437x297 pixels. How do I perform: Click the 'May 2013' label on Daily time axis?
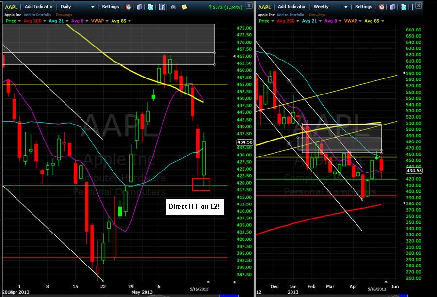142,292
